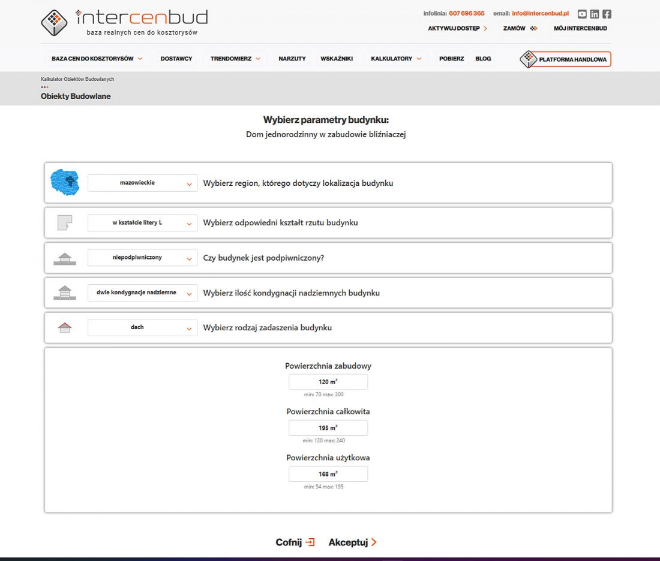Click the Cofnij button

[295, 542]
